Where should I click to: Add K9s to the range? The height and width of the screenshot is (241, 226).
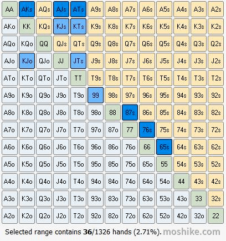(x=95, y=27)
